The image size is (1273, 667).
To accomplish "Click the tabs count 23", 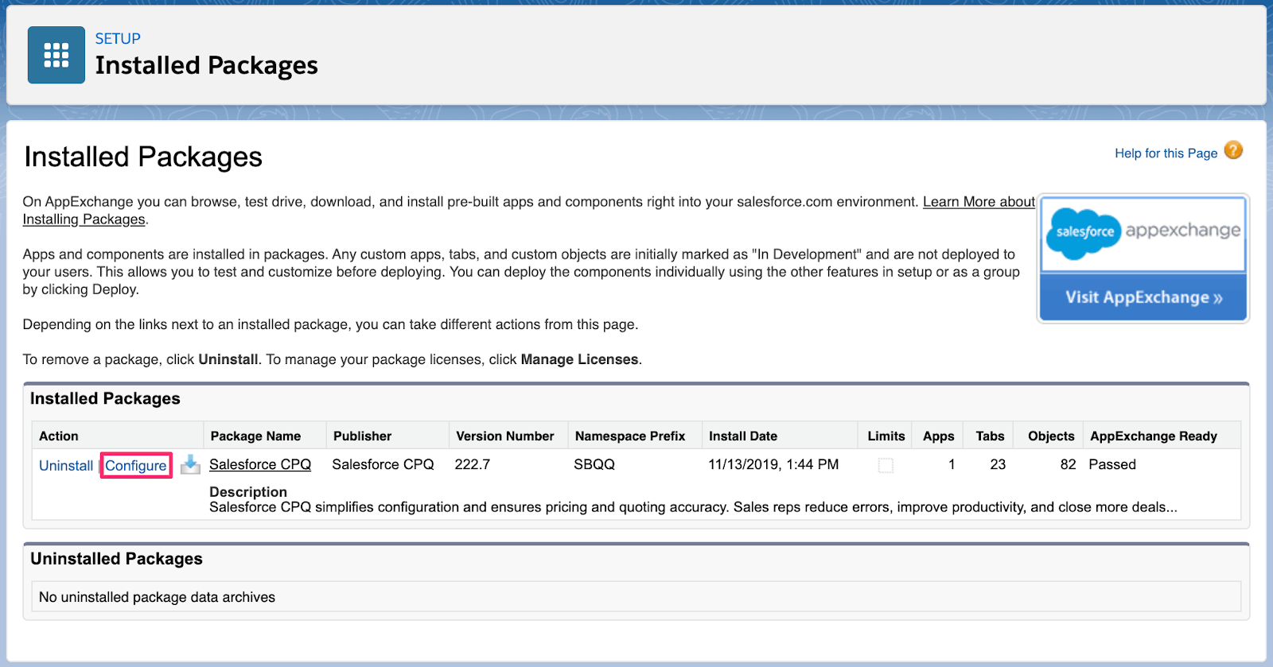I will coord(998,464).
